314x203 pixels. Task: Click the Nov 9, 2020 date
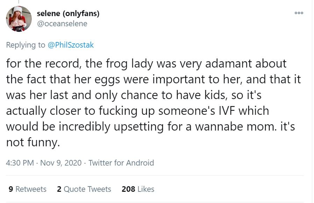(x=60, y=163)
